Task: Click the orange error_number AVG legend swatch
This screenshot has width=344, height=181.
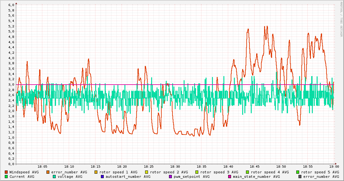Action: click(48, 172)
